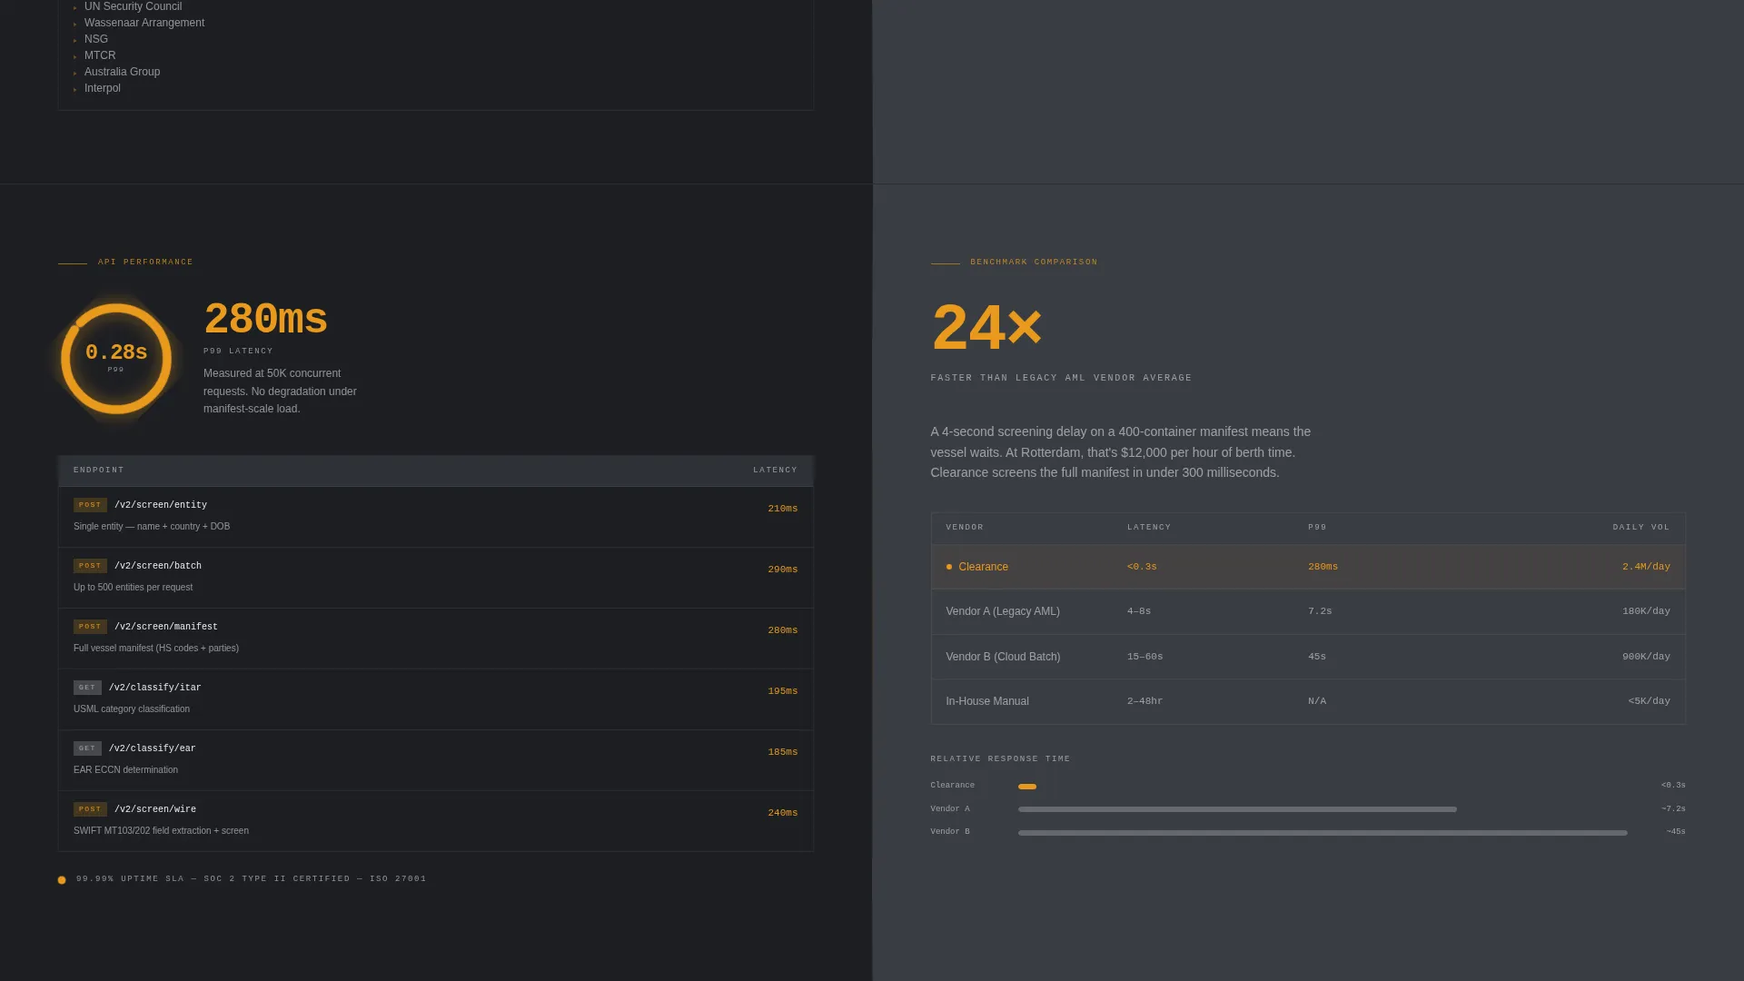The image size is (1744, 981).
Task: Click the DAILY VOL column header
Action: tap(1641, 528)
